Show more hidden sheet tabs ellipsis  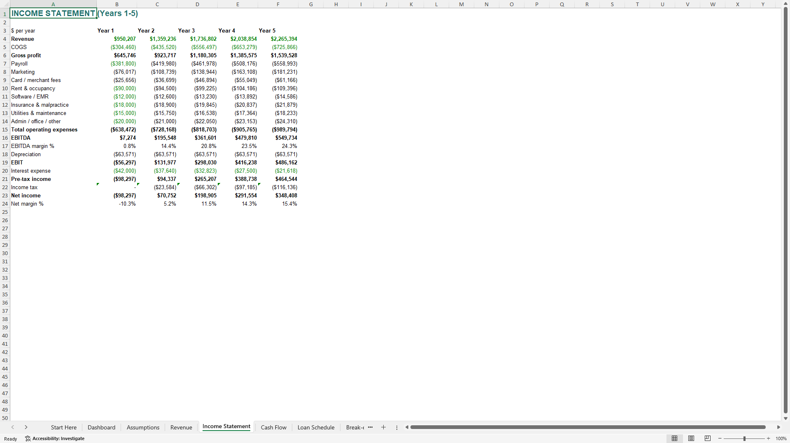pos(370,427)
